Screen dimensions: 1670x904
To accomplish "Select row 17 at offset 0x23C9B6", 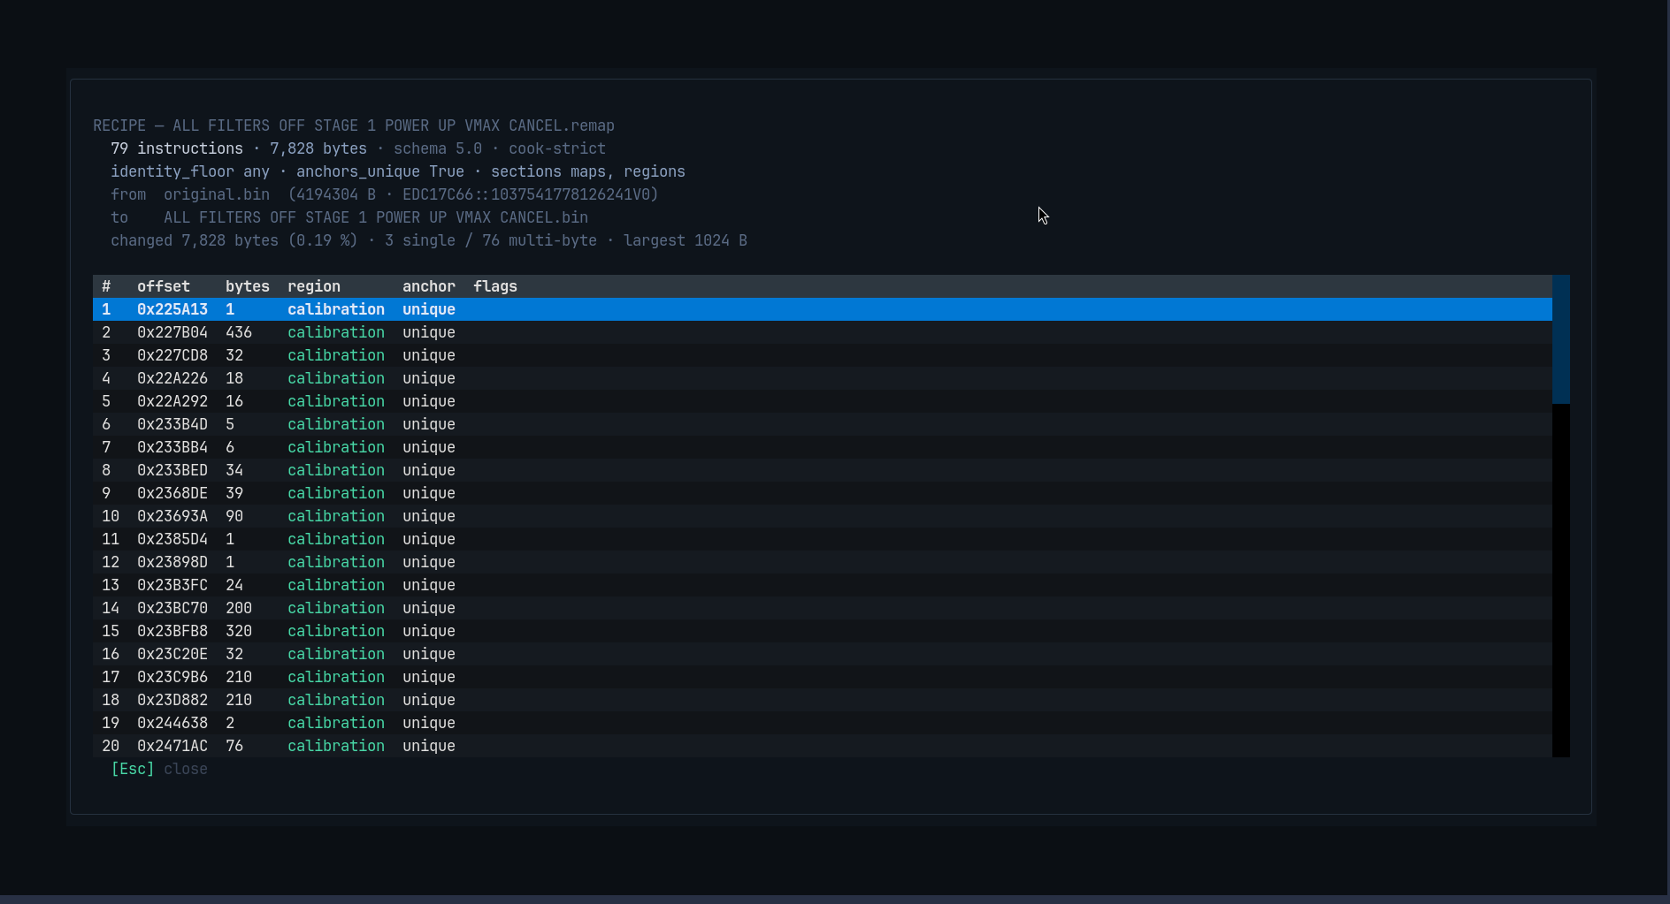I will pos(822,677).
